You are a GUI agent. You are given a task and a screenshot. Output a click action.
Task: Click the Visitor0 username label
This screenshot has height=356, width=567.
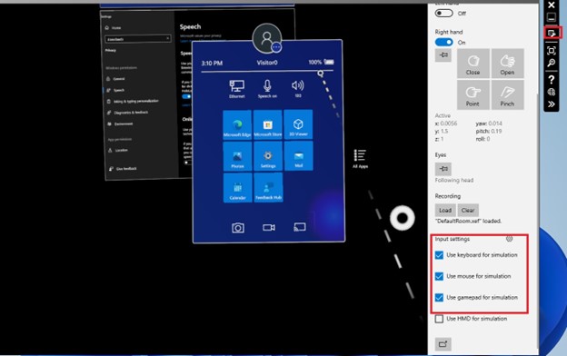point(267,63)
